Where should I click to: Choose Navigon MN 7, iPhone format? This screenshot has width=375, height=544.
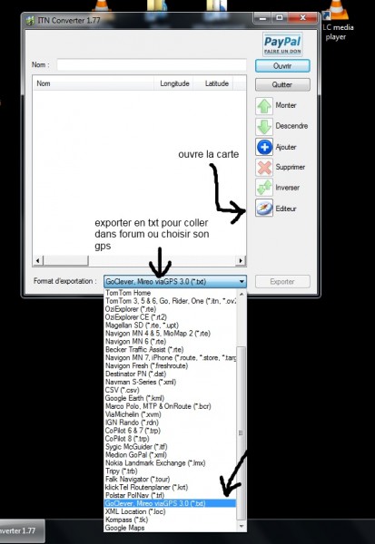tap(171, 358)
